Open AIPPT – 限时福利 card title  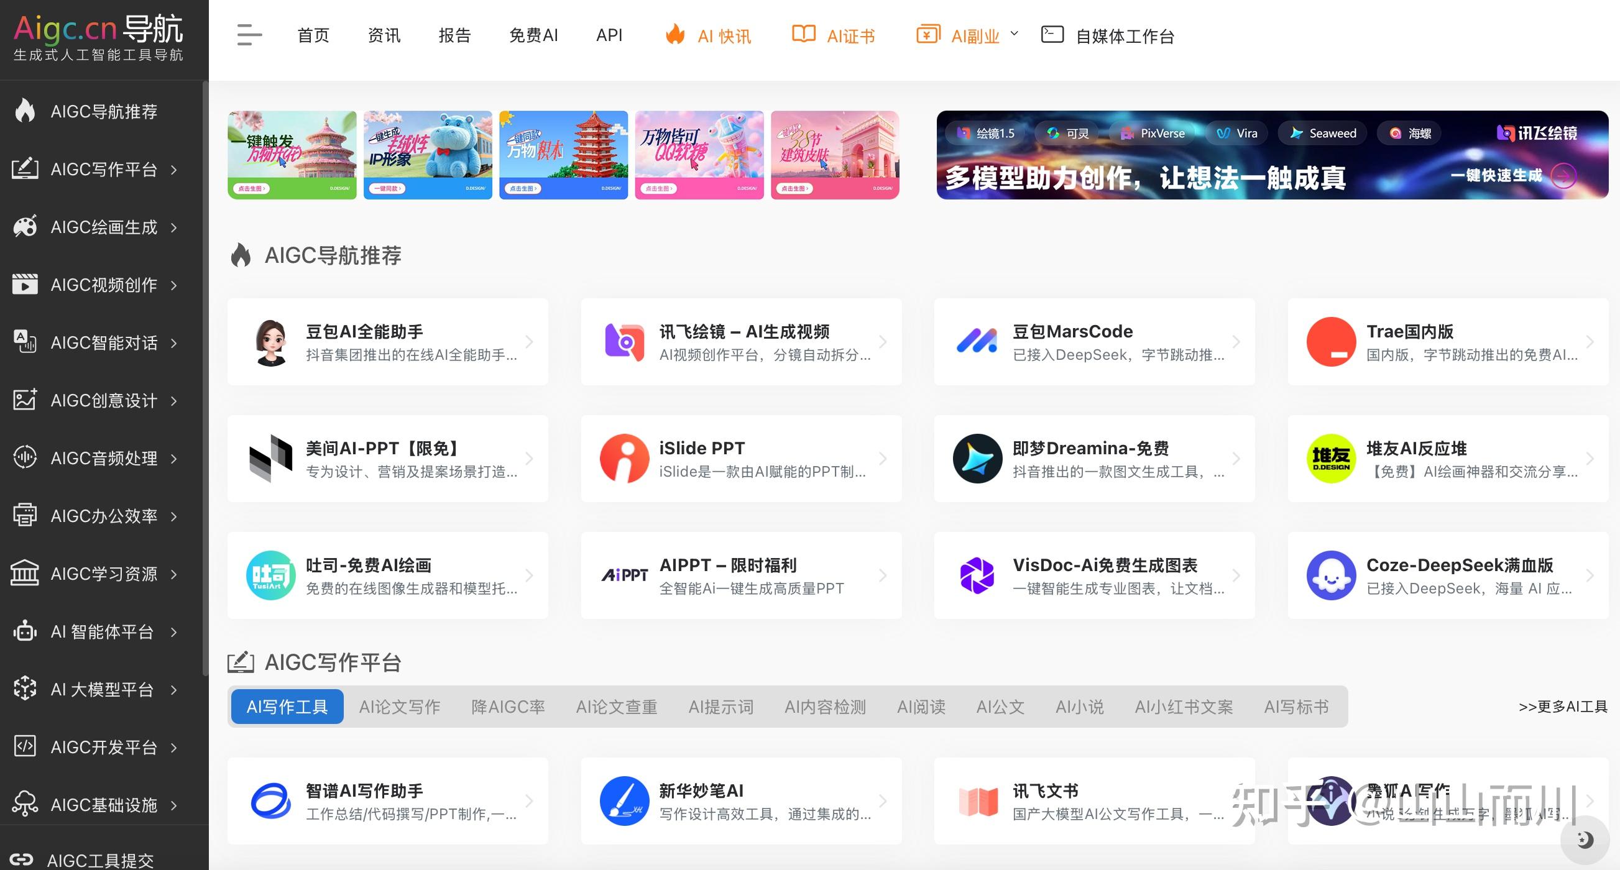pyautogui.click(x=727, y=565)
